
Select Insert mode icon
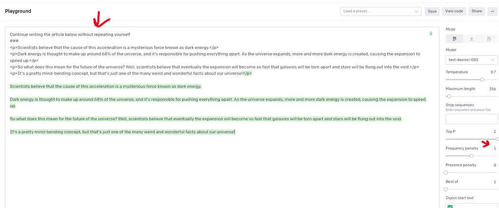pyautogui.click(x=471, y=39)
